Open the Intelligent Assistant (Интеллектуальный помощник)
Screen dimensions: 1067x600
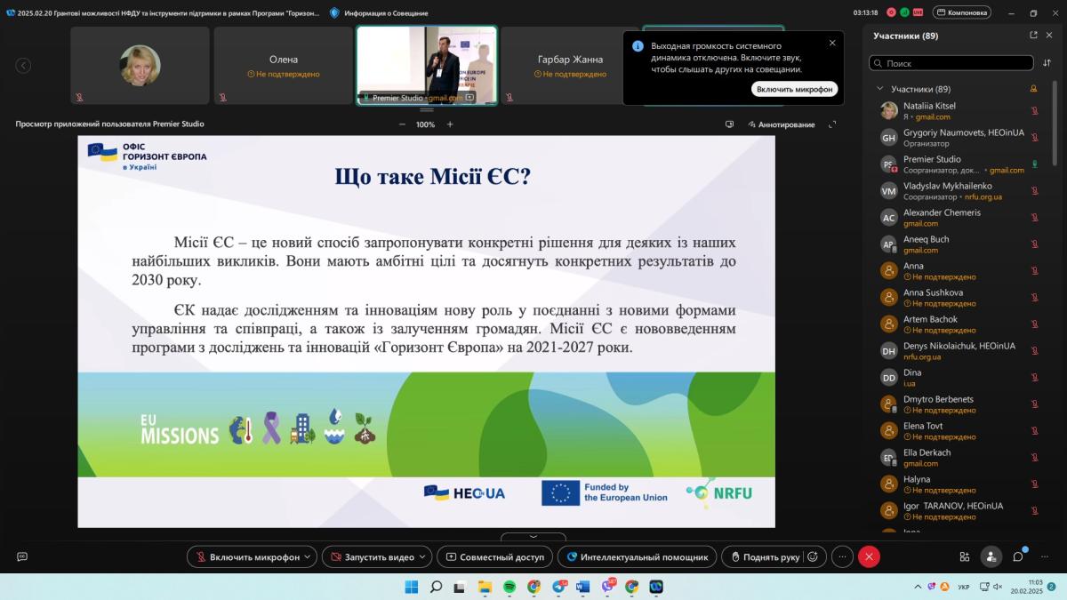tap(637, 556)
